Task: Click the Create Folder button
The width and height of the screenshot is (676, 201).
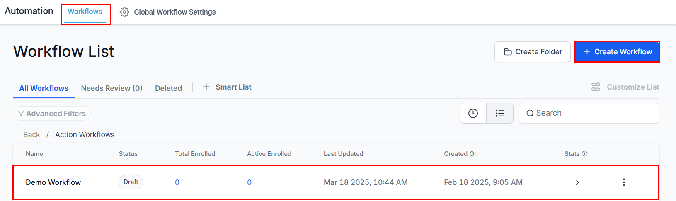Action: click(x=533, y=52)
